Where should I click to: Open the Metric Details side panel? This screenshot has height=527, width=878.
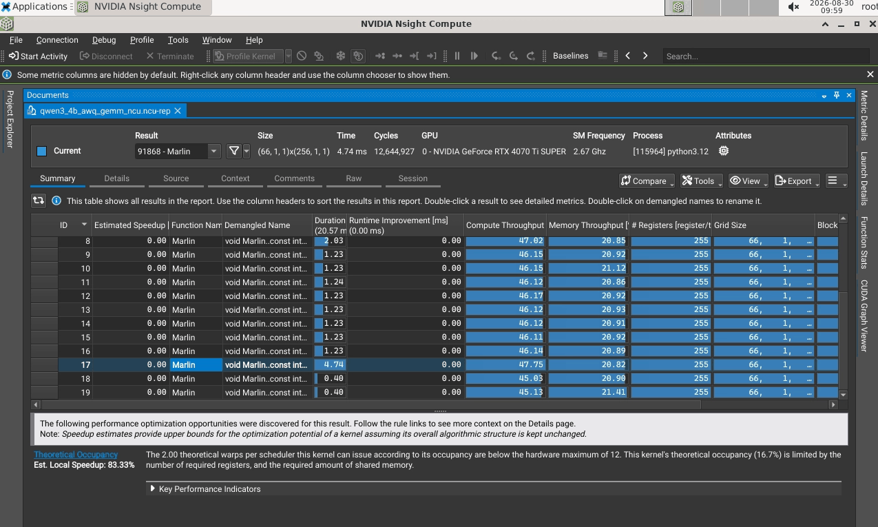pyautogui.click(x=864, y=116)
